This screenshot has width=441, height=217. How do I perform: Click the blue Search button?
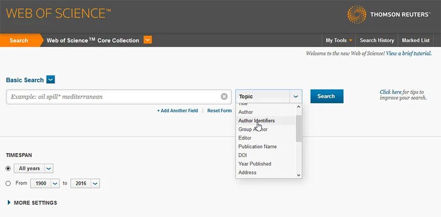pos(327,96)
